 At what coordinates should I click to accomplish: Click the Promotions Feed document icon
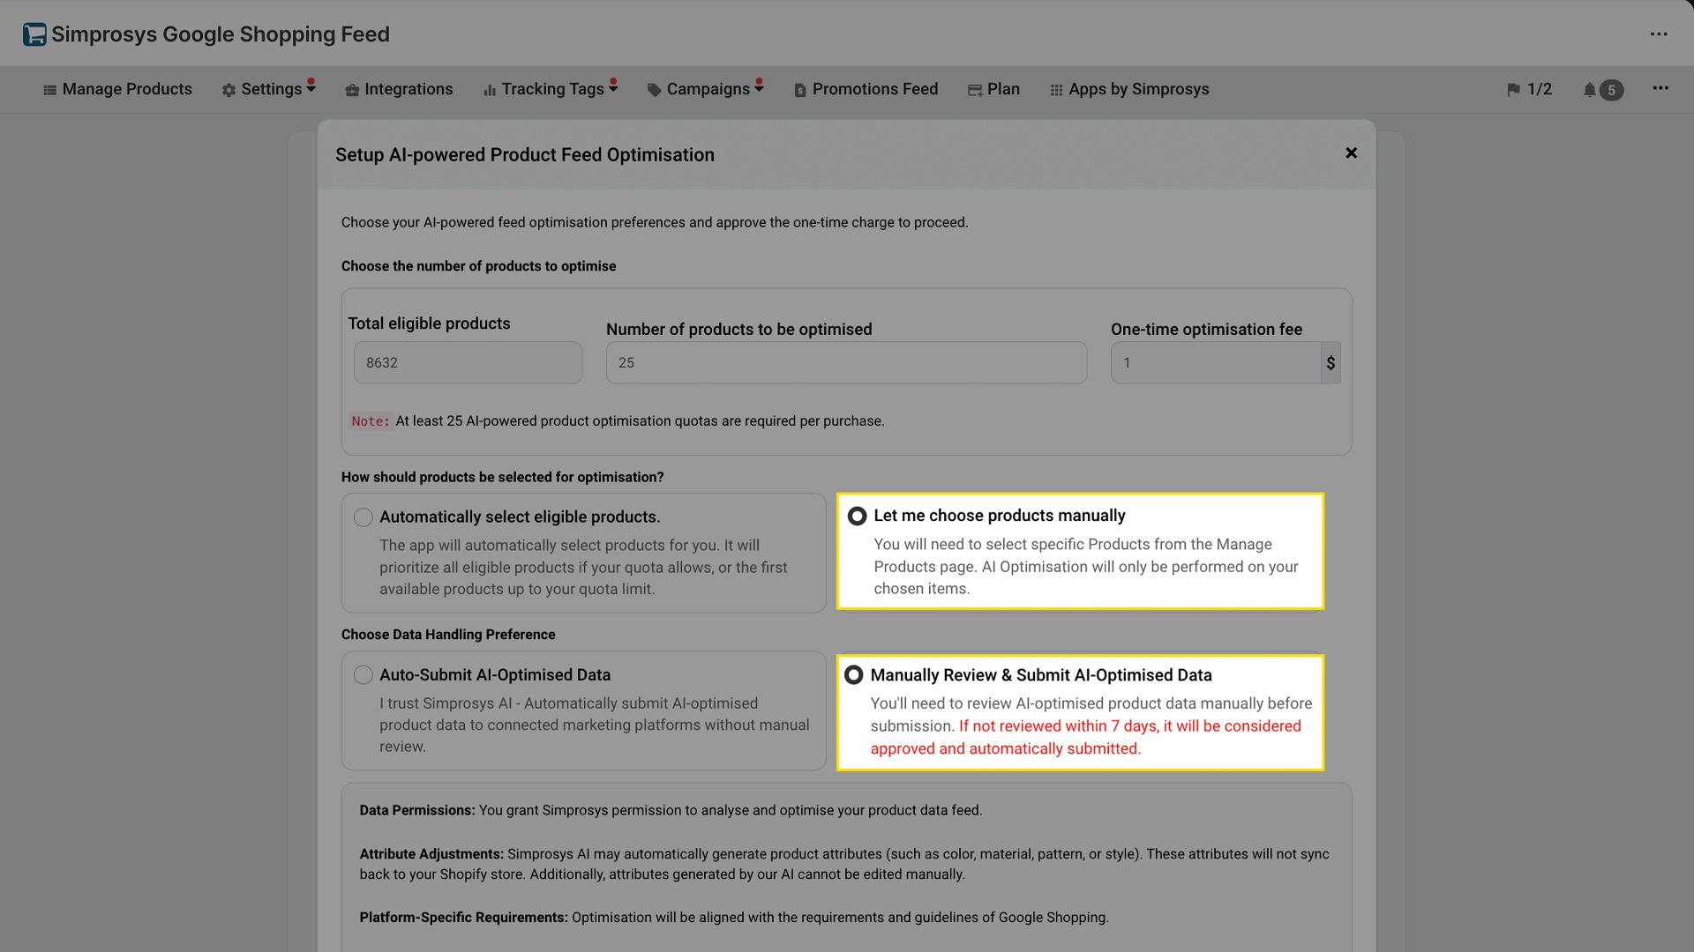pyautogui.click(x=800, y=89)
